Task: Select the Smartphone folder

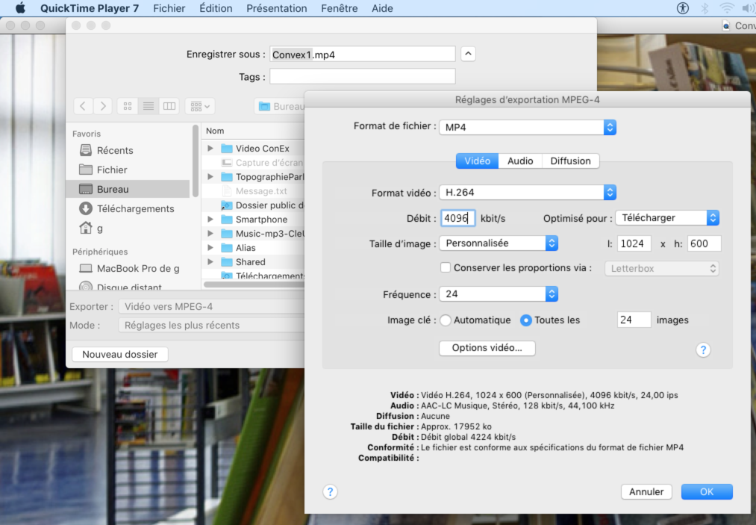Action: coord(254,220)
